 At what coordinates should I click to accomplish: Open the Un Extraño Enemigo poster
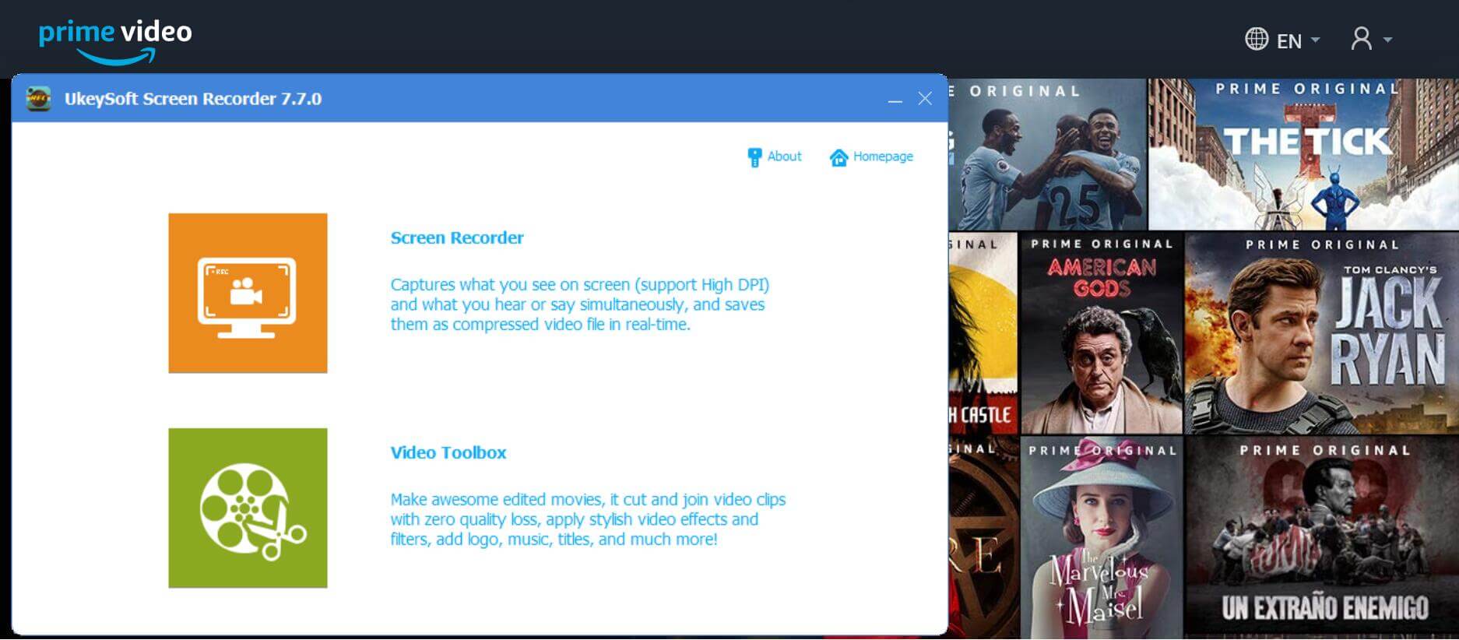(1321, 537)
